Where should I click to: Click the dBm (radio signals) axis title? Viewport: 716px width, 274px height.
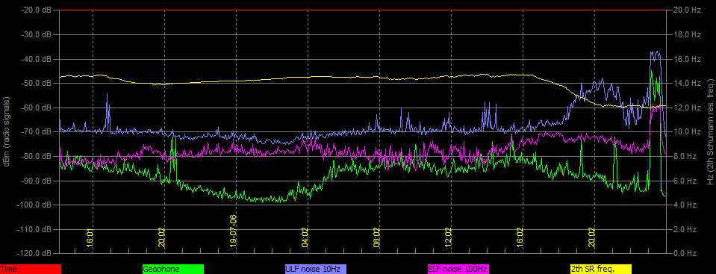click(x=7, y=131)
